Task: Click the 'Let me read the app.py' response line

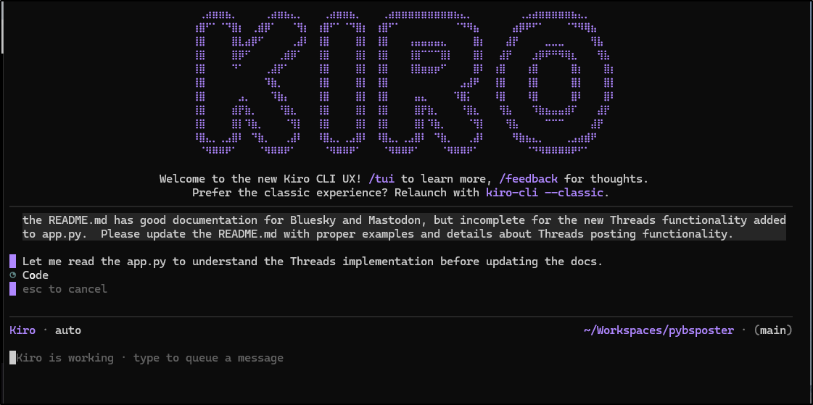Action: (x=313, y=261)
